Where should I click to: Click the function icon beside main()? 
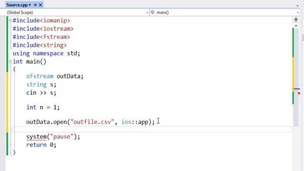click(152, 12)
